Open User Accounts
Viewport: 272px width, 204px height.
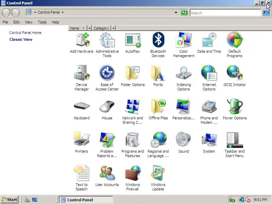[x=107, y=176]
